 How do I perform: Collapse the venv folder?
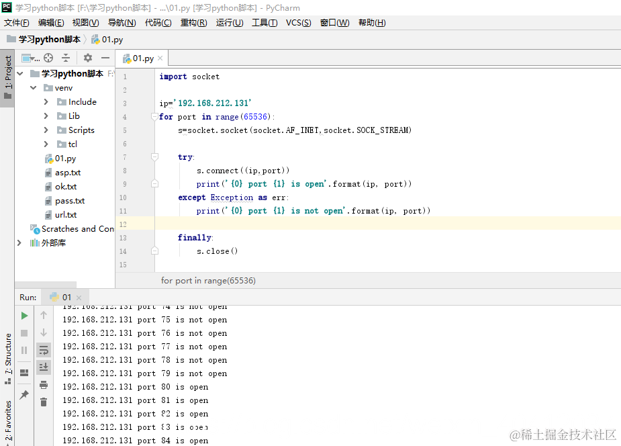pyautogui.click(x=34, y=88)
